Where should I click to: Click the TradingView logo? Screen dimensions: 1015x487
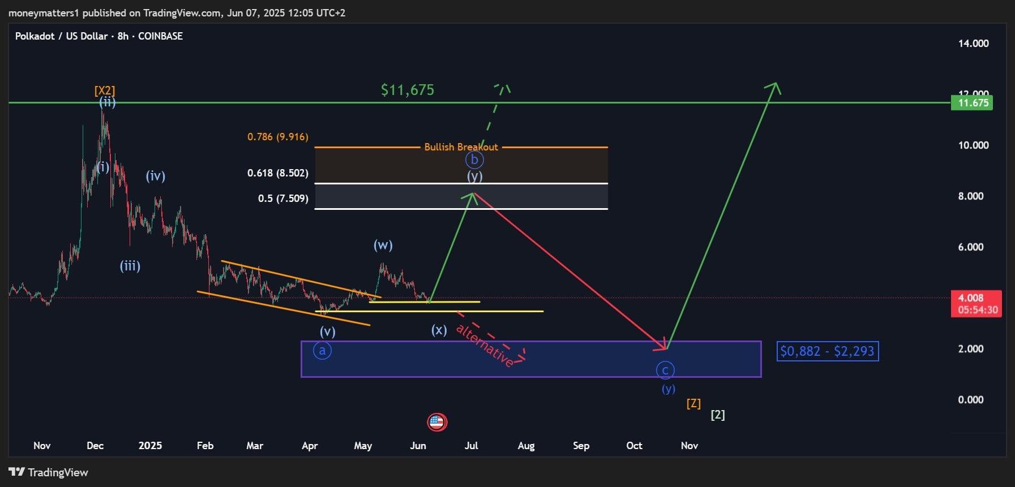point(49,472)
